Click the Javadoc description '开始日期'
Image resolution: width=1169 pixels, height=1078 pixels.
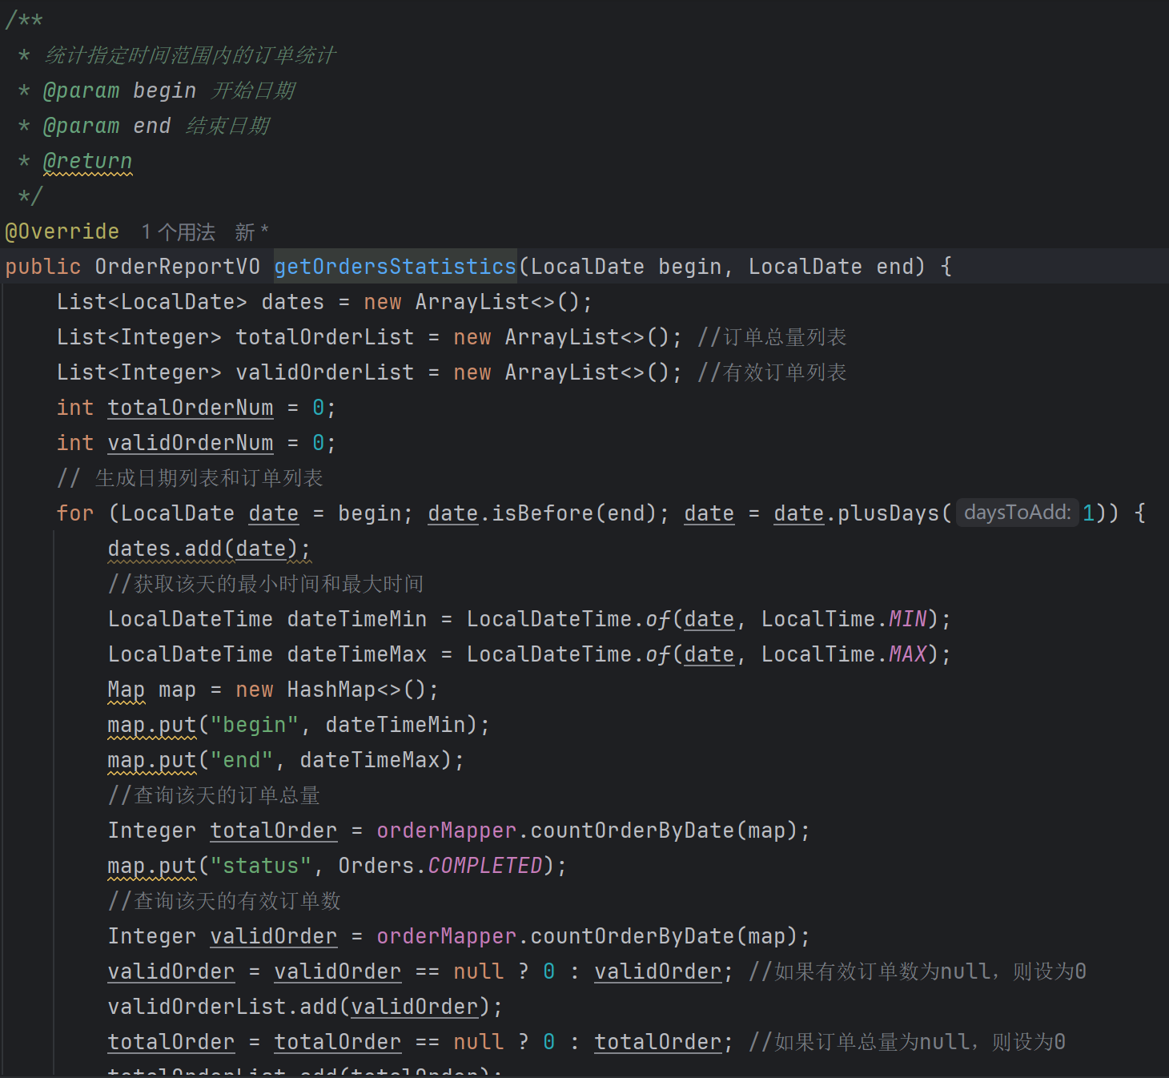pyautogui.click(x=253, y=91)
